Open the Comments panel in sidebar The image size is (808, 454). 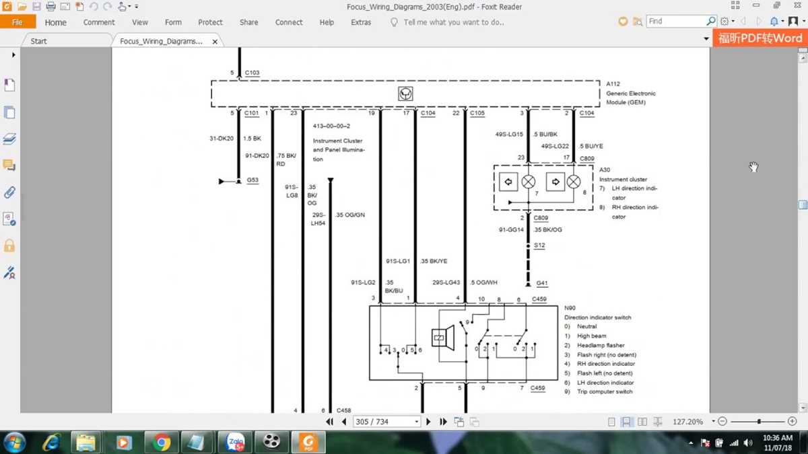pyautogui.click(x=9, y=165)
